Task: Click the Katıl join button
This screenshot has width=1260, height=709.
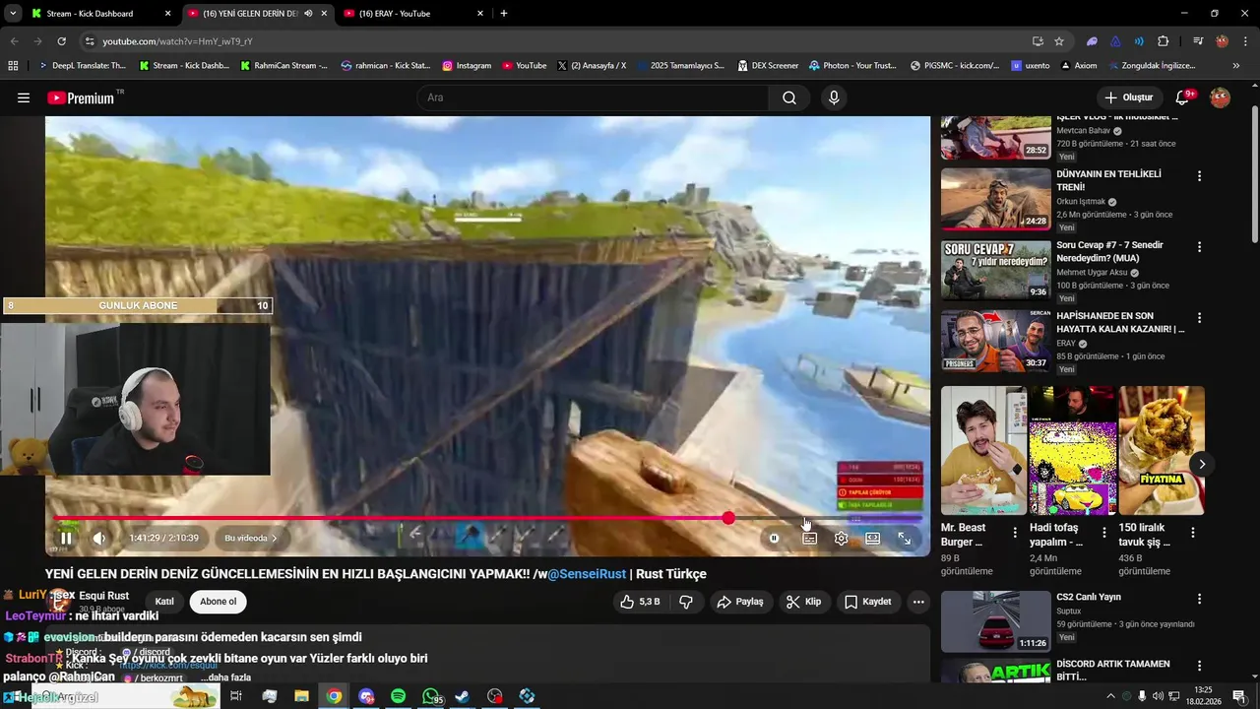Action: coord(164,602)
